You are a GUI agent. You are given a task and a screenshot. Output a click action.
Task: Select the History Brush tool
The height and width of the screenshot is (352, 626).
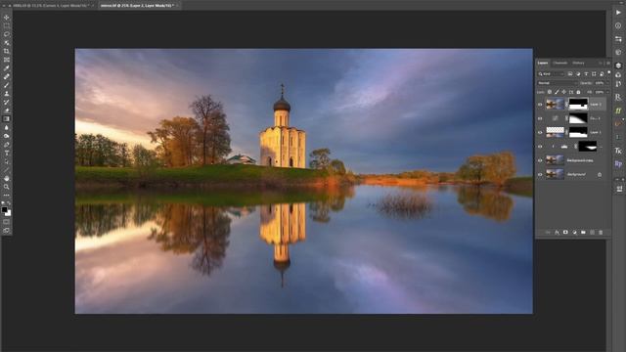[x=7, y=102]
